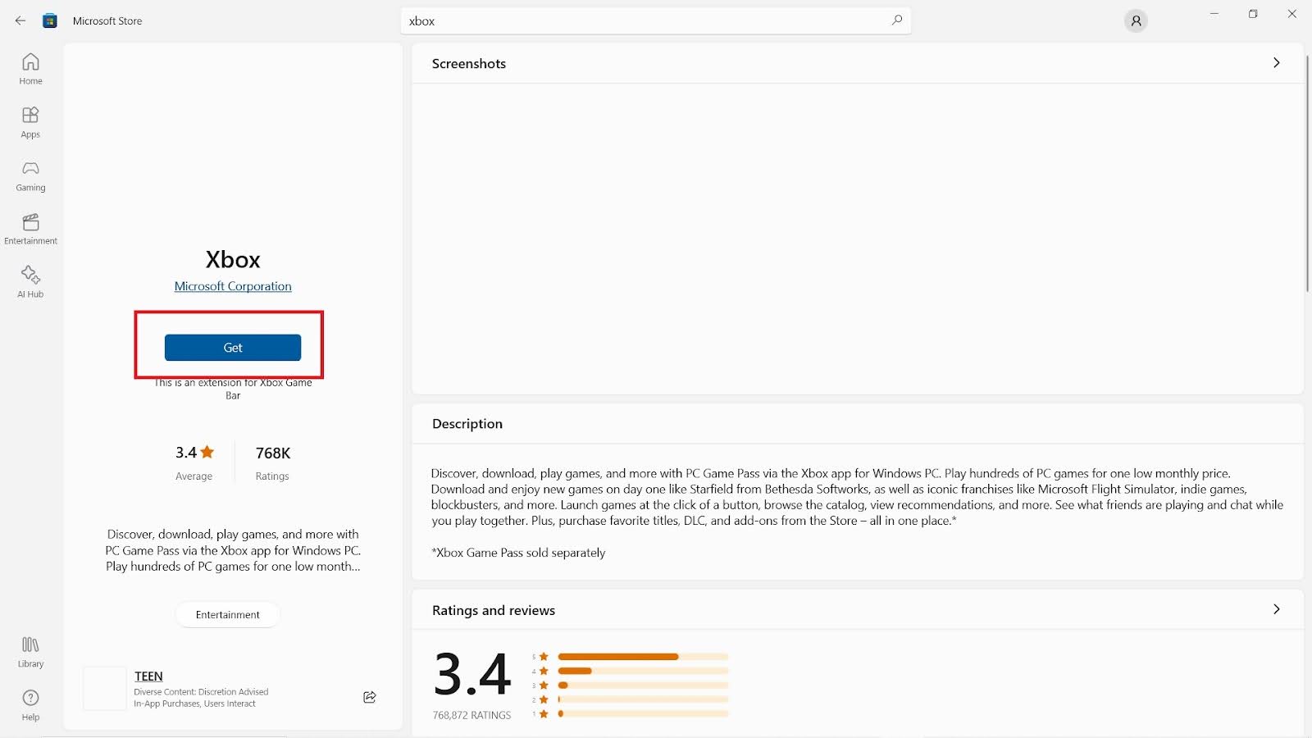Restore down the Microsoft Store window
Image resolution: width=1312 pixels, height=738 pixels.
point(1253,14)
